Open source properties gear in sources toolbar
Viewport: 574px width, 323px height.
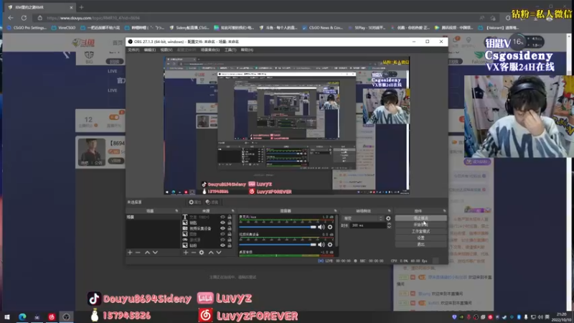coord(202,253)
